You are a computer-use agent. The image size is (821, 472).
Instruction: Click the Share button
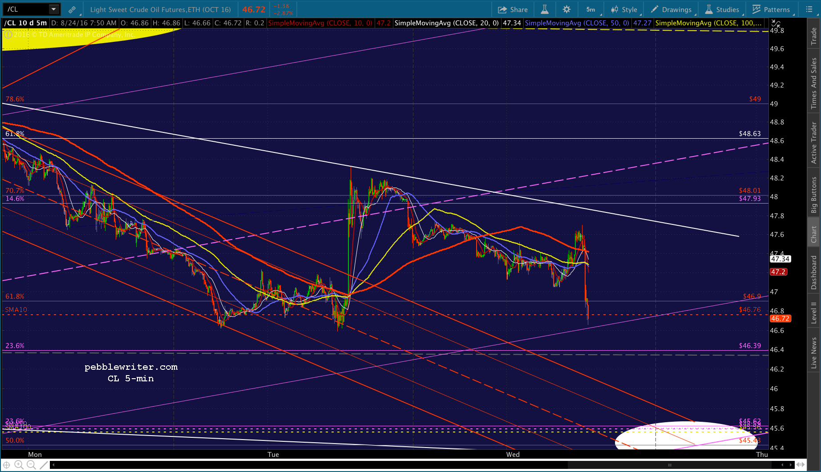513,9
